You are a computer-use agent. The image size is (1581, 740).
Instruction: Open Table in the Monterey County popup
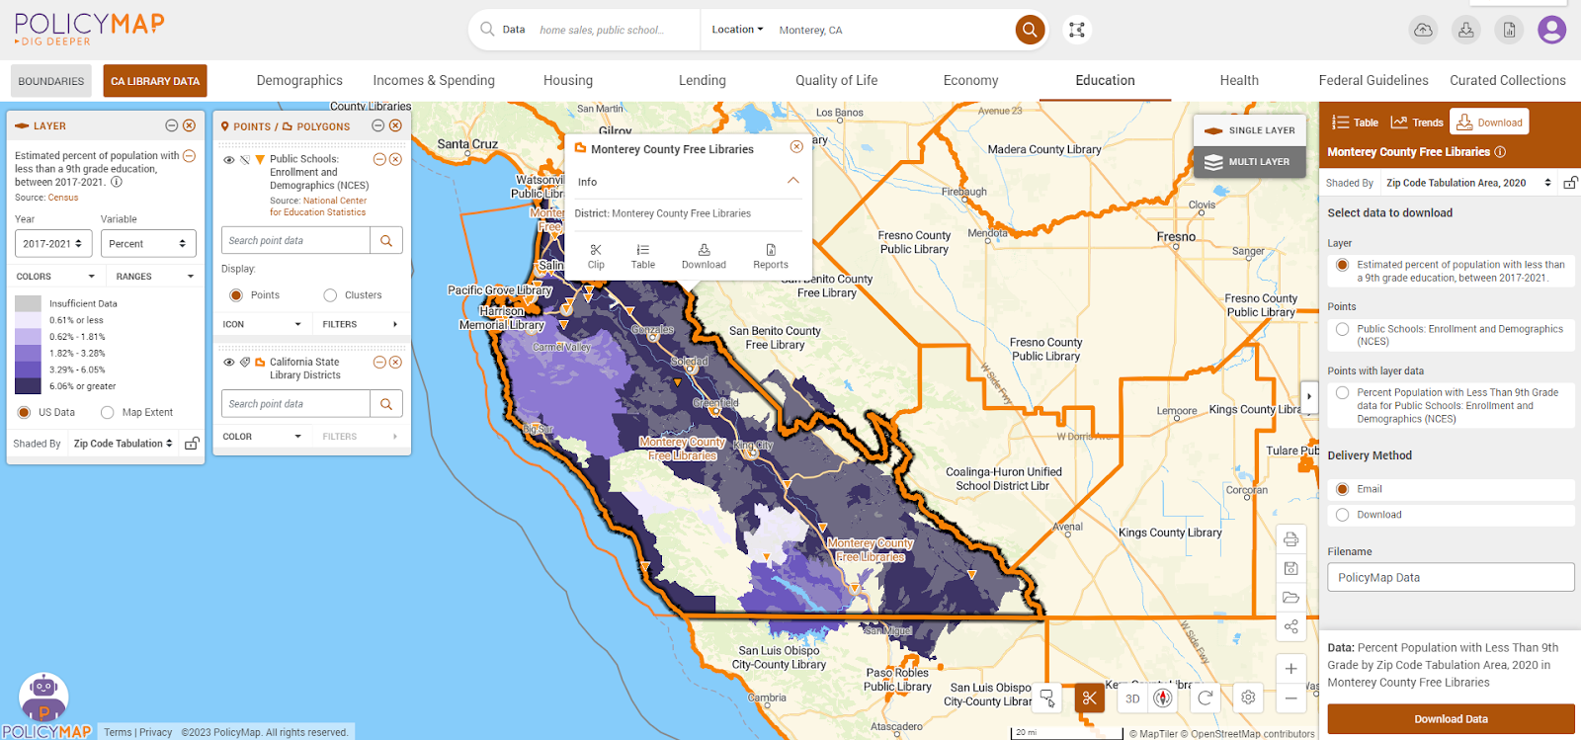643,257
